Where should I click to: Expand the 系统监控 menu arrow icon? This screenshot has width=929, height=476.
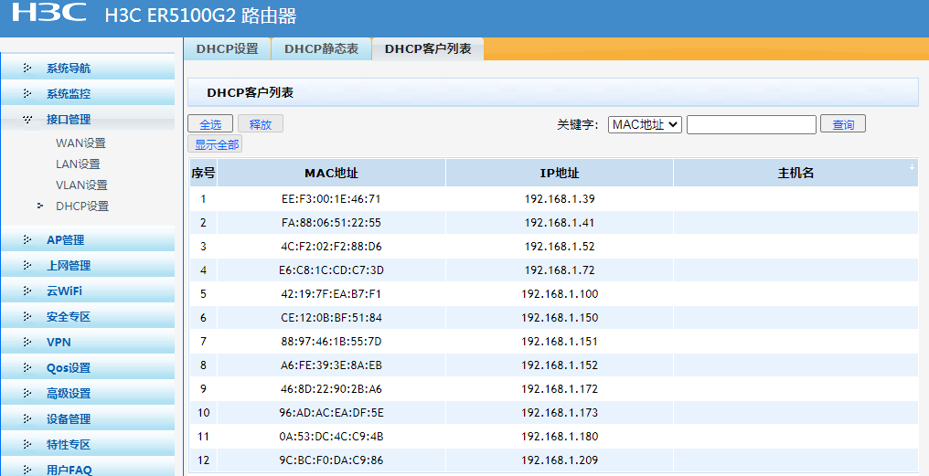point(27,93)
